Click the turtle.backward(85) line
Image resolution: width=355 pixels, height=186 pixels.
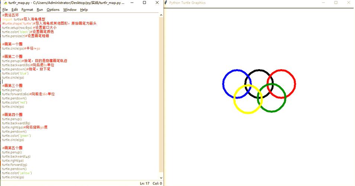tap(16, 123)
